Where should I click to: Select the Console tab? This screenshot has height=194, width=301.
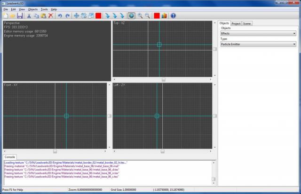[x=9, y=157]
